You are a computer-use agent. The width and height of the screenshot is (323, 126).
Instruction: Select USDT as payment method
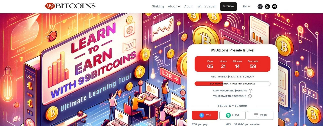point(232,115)
